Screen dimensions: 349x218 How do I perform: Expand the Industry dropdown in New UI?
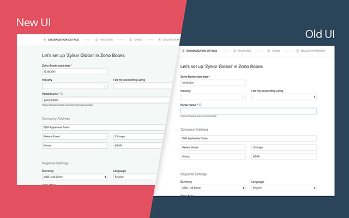click(75, 86)
